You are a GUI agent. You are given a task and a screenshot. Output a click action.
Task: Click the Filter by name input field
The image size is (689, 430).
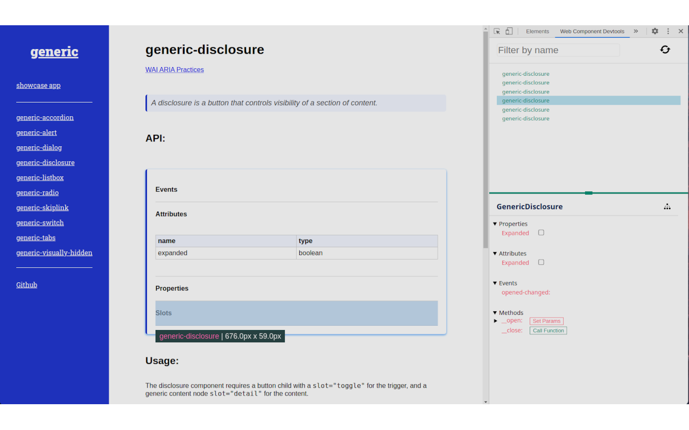558,50
